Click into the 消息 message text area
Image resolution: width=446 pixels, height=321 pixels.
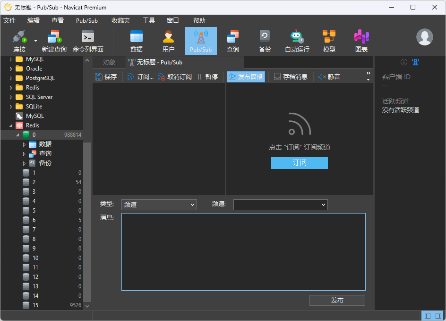[x=243, y=252]
